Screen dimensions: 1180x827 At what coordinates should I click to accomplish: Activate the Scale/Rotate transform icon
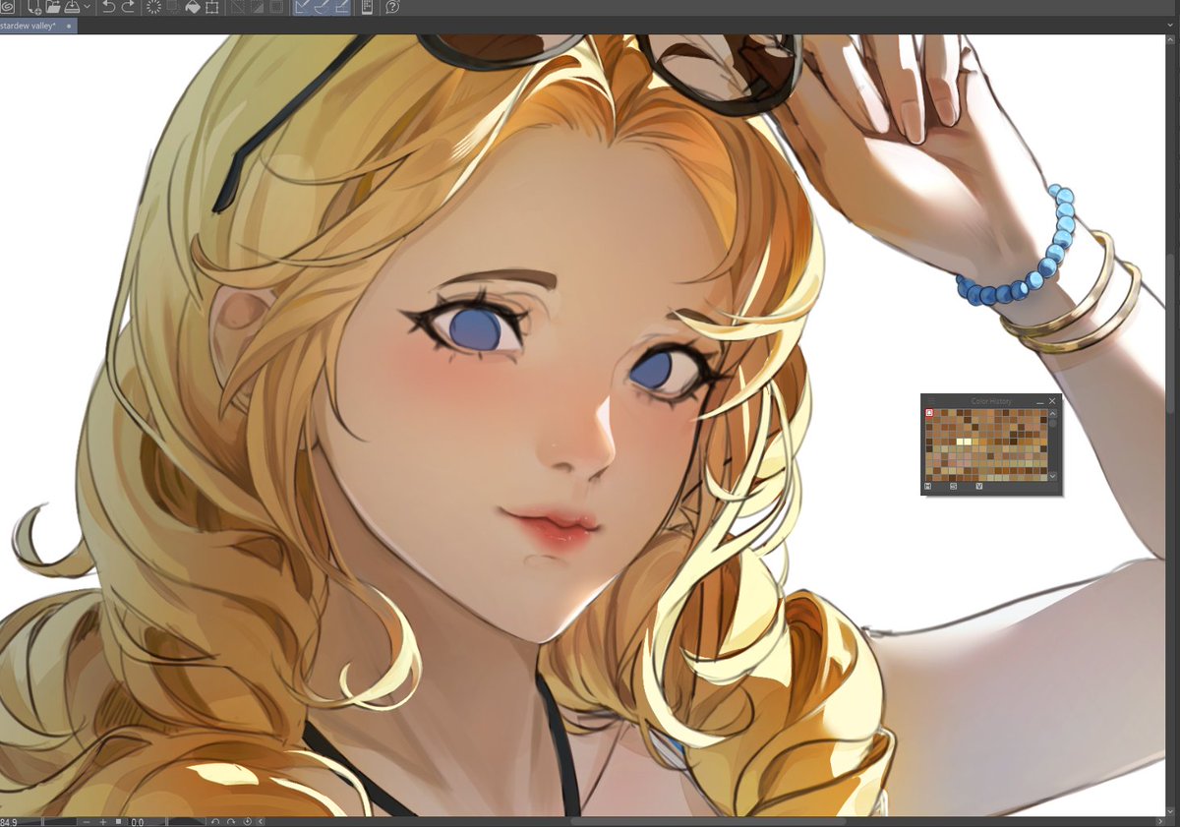[211, 7]
